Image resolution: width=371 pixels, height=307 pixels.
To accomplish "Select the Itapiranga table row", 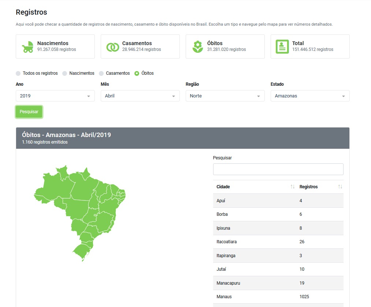I will [278, 256].
